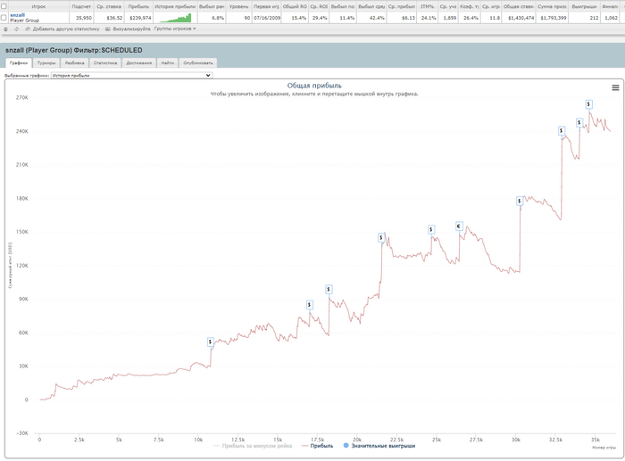Click the trash delete icon below the table
625x461 pixels.
(x=5, y=29)
